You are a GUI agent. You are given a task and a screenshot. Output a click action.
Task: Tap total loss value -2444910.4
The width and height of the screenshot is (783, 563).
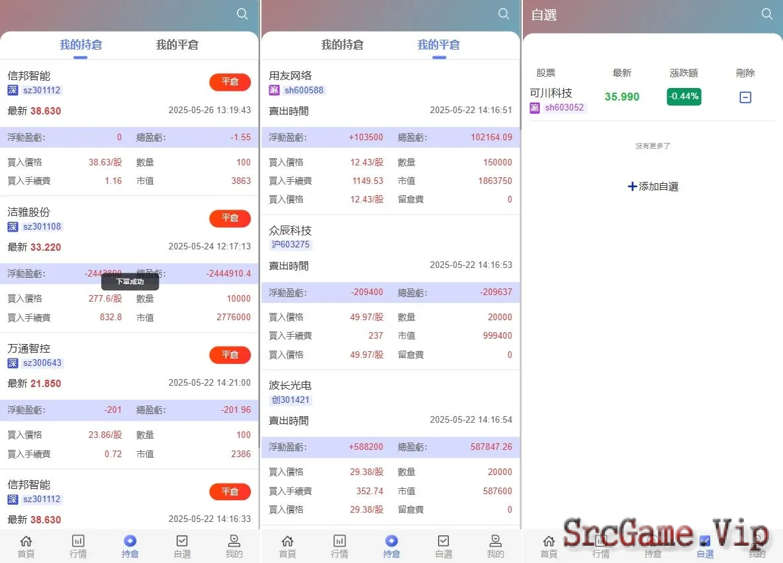coord(229,273)
